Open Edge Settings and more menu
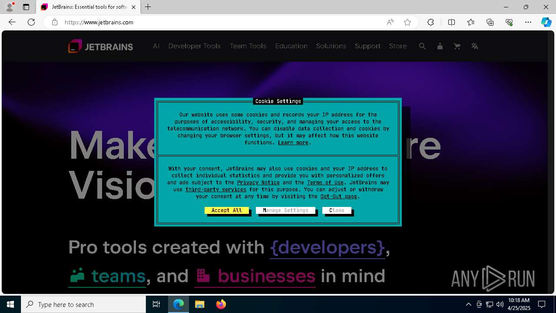Screen dimensions: 556x313 [x=528, y=22]
